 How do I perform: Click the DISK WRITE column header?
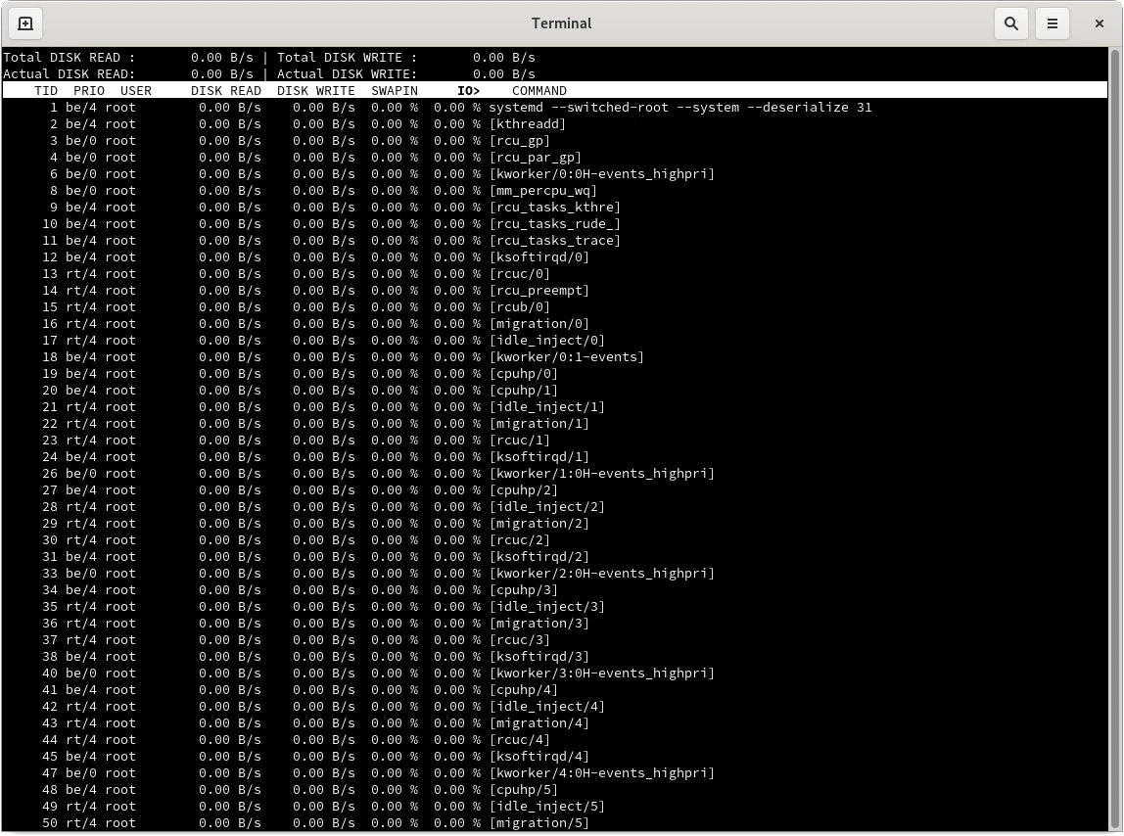(316, 91)
